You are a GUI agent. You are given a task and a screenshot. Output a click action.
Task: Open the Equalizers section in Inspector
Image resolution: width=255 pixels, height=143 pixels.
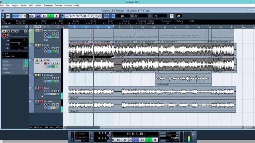(x=15, y=65)
